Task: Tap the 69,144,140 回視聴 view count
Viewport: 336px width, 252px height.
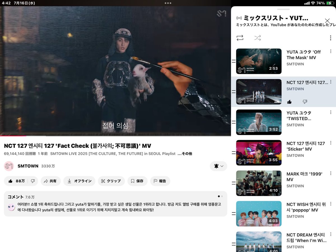Action: [x=19, y=154]
